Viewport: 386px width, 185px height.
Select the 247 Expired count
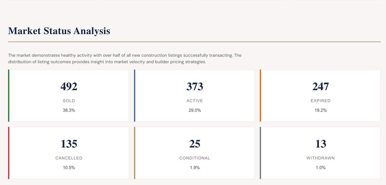[320, 86]
